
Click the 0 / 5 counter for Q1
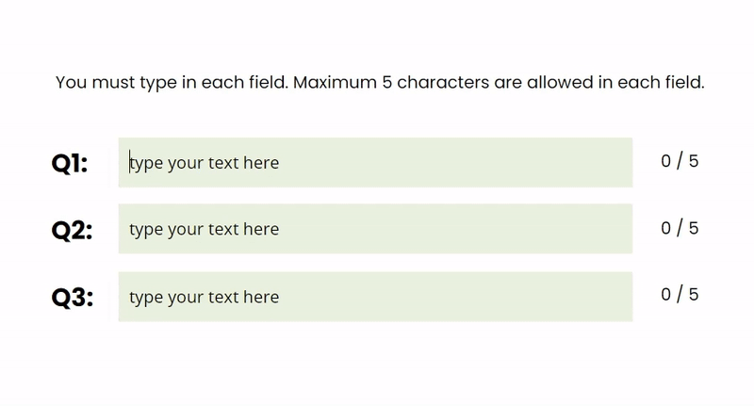680,161
